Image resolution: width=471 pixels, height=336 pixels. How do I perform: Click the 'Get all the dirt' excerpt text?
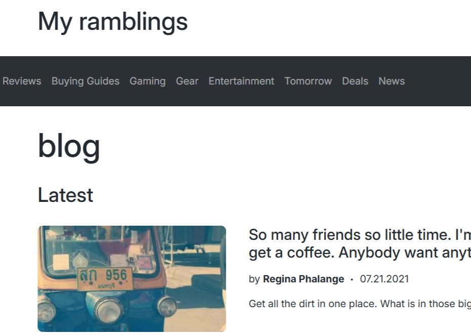tap(360, 304)
